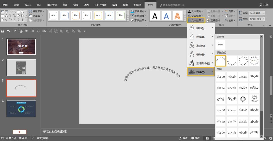This screenshot has height=141, width=273.
Task: Select slide 4 thumbnail with donut chart
Action: (x=21, y=108)
